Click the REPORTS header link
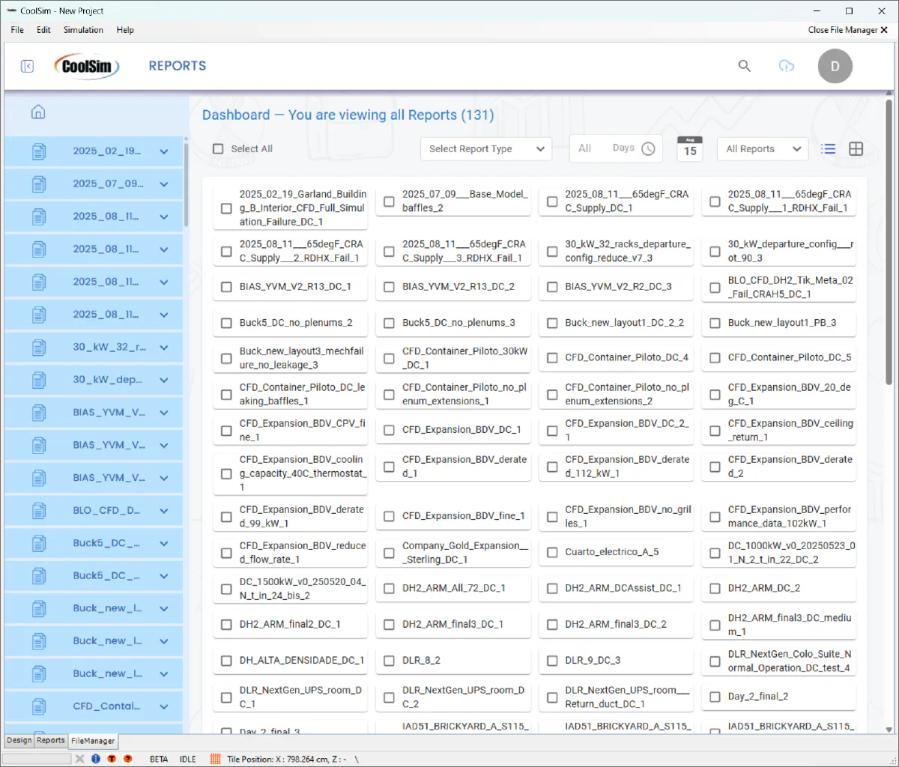This screenshot has width=899, height=767. click(177, 66)
